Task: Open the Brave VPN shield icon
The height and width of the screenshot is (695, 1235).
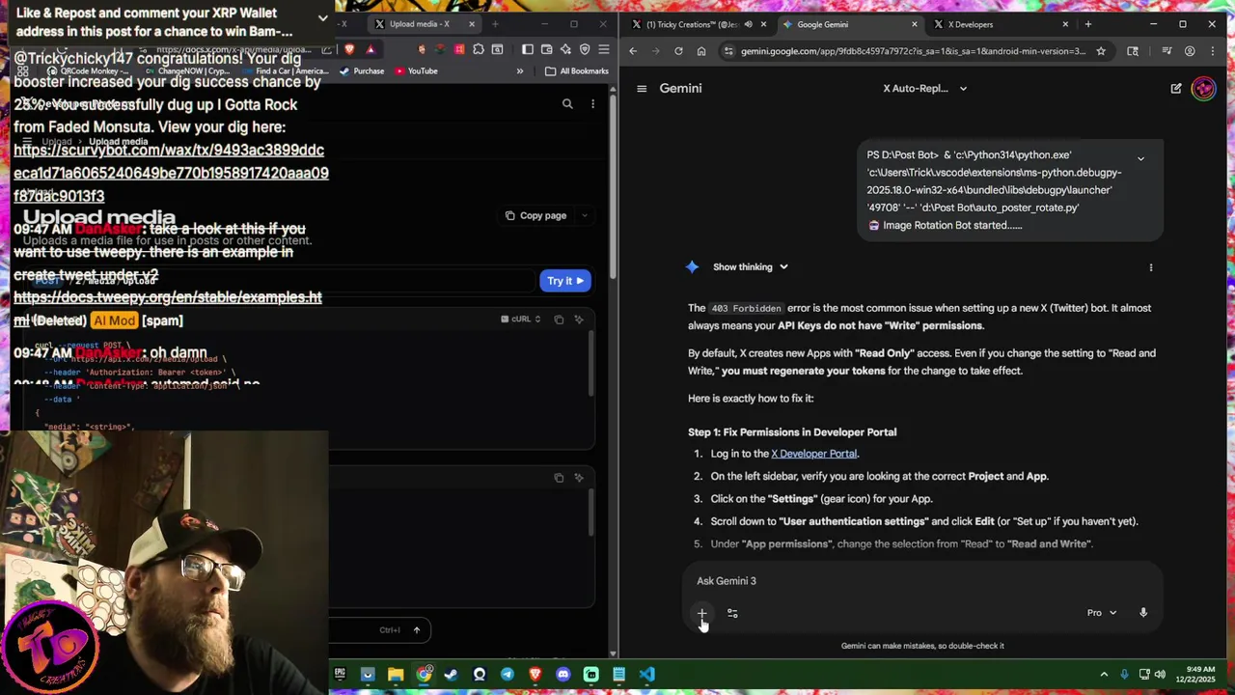Action: (586, 49)
